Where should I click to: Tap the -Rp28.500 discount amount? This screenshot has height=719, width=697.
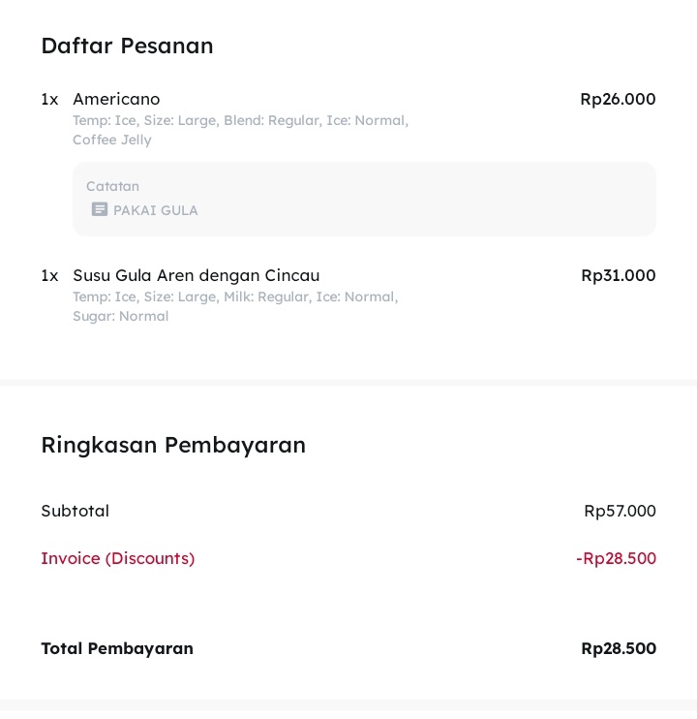pyautogui.click(x=616, y=558)
